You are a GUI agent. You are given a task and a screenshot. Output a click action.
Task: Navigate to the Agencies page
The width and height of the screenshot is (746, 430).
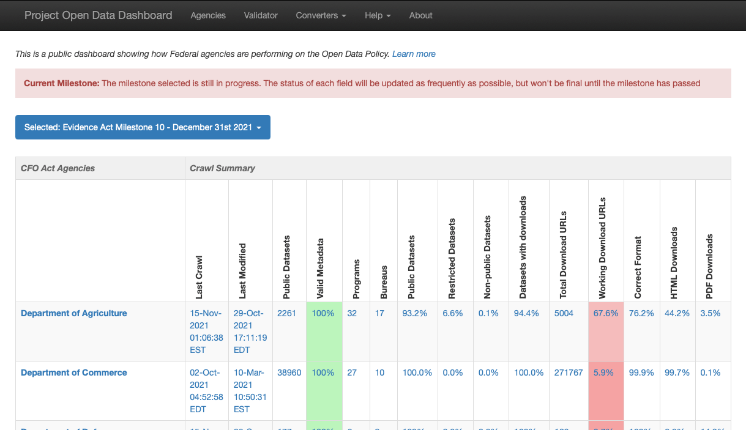208,15
